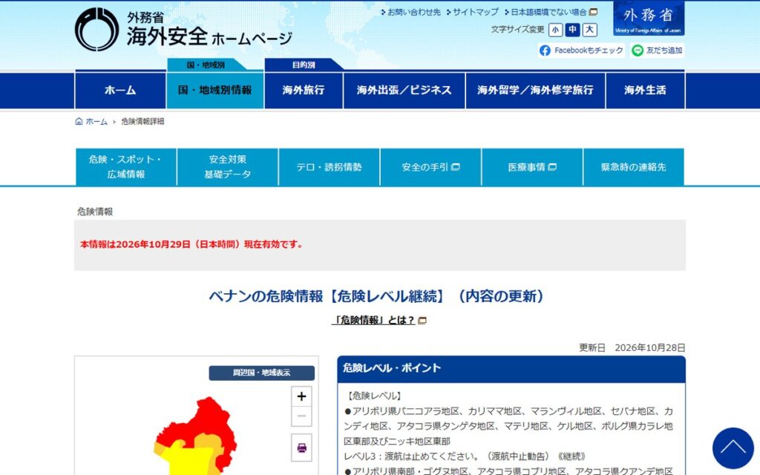Screen dimensions: 760x475
Task: Zoom in on the map with plus button
Action: click(x=301, y=396)
